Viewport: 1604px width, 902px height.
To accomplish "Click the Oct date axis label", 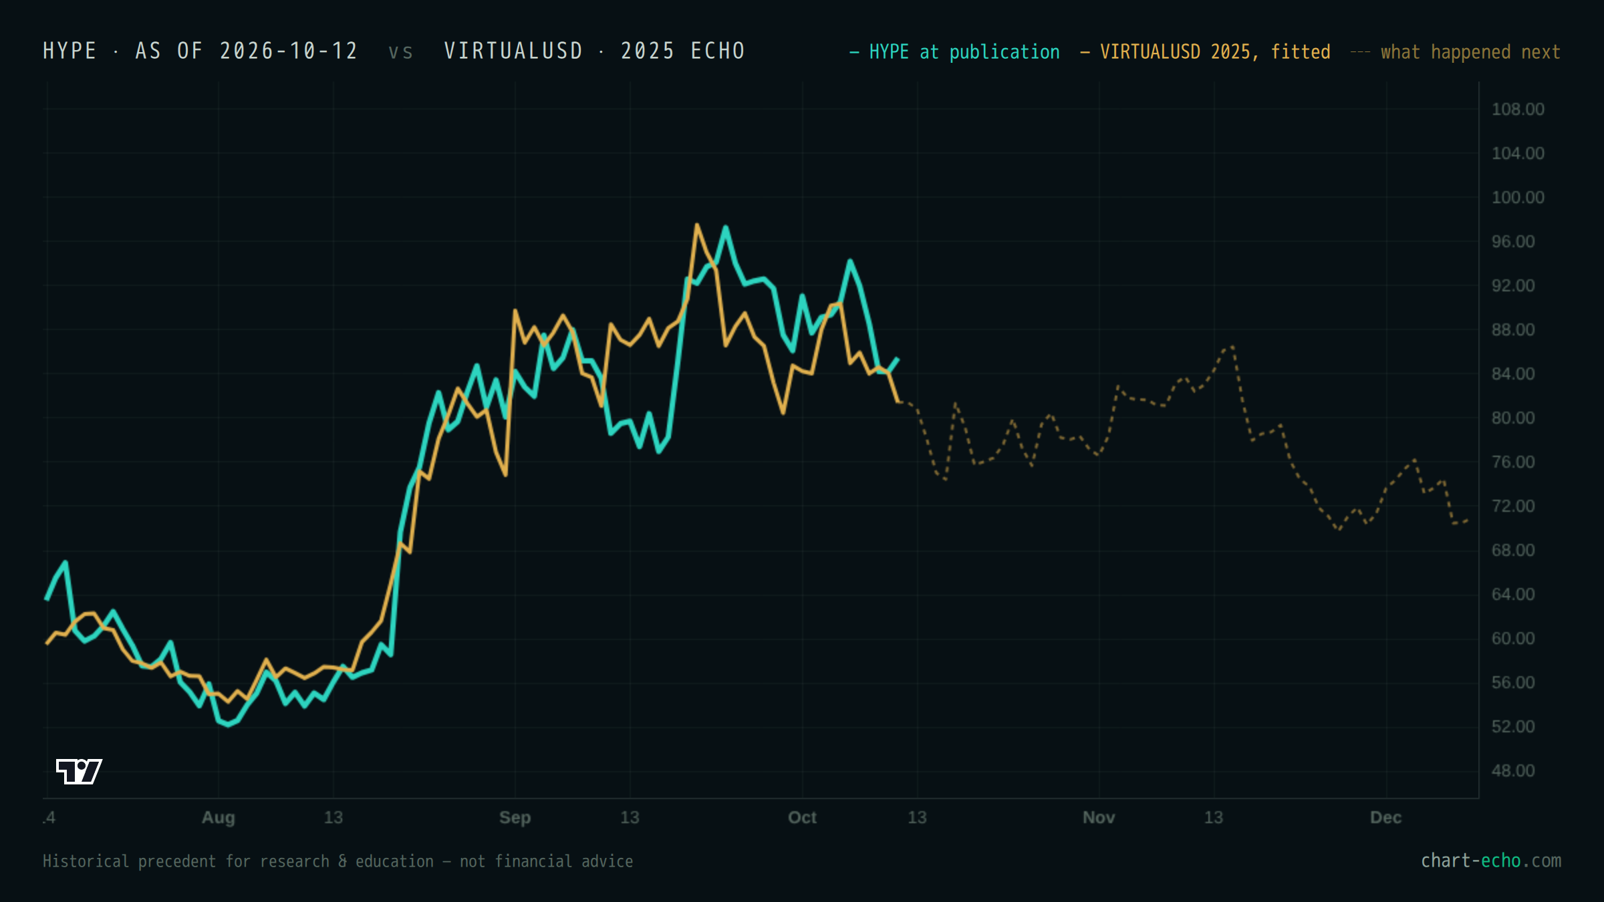I will coord(802,817).
